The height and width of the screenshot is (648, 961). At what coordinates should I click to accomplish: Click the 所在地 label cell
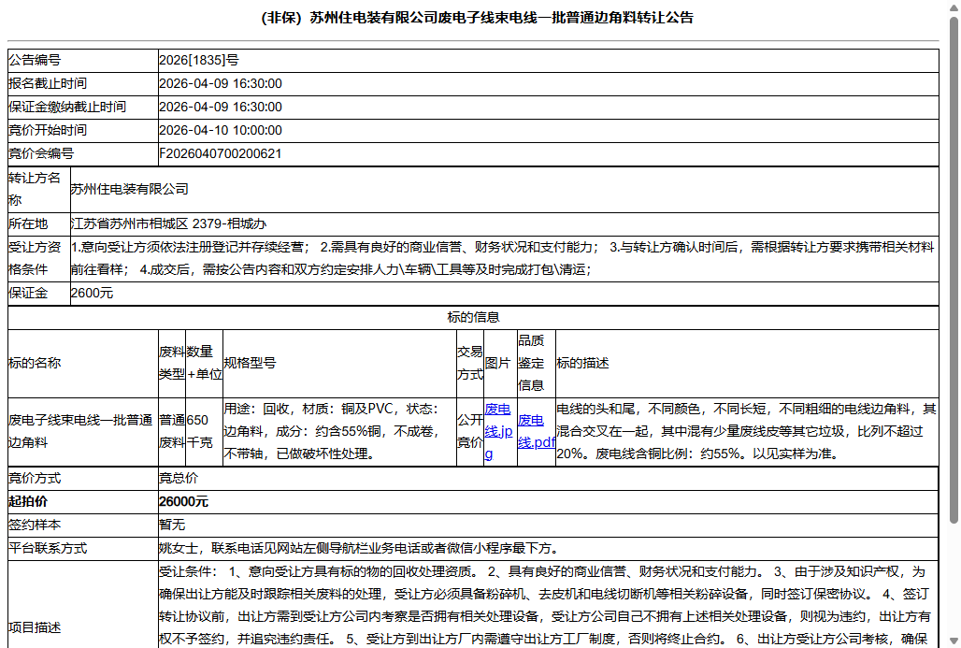(x=39, y=223)
